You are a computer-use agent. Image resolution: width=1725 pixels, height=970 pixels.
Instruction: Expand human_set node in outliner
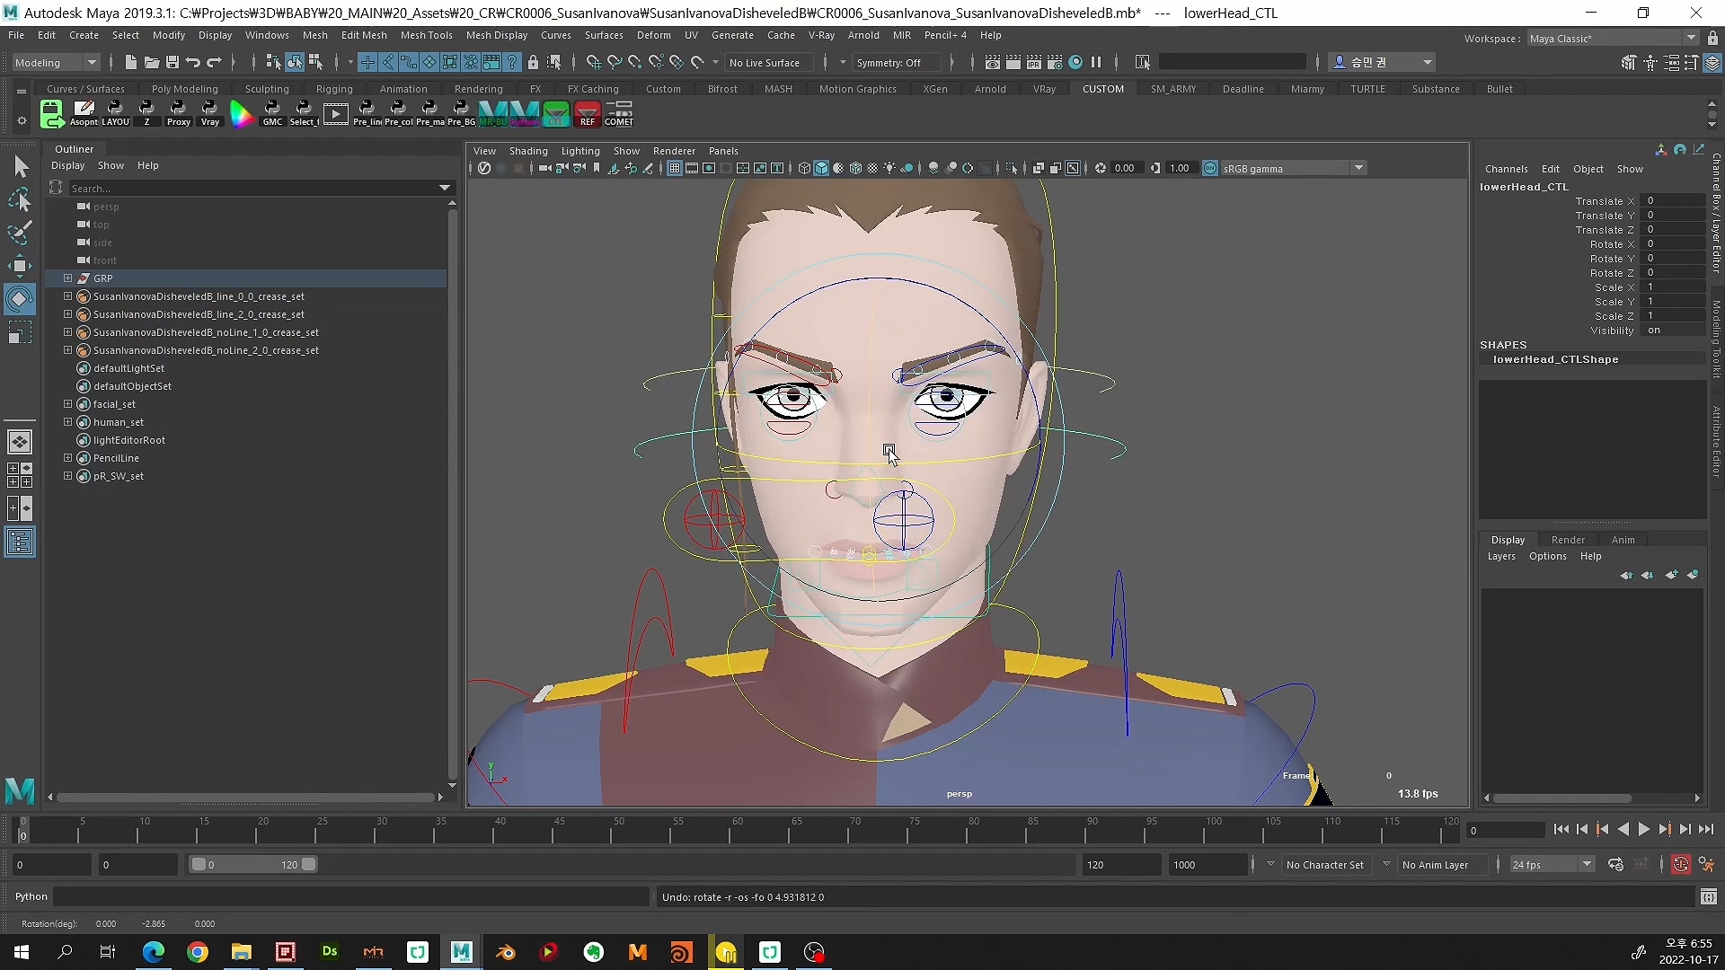[x=67, y=421]
